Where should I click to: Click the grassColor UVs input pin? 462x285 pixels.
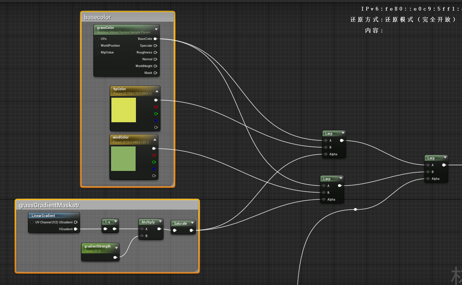pyautogui.click(x=97, y=39)
